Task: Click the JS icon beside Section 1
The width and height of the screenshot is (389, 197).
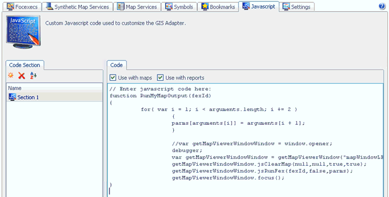Action: pyautogui.click(x=12, y=97)
